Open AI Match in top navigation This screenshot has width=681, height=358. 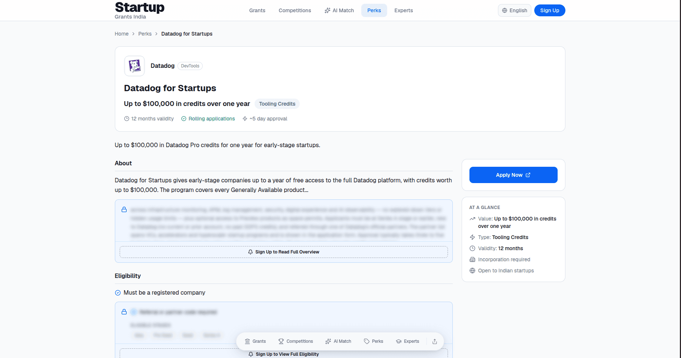coord(339,10)
